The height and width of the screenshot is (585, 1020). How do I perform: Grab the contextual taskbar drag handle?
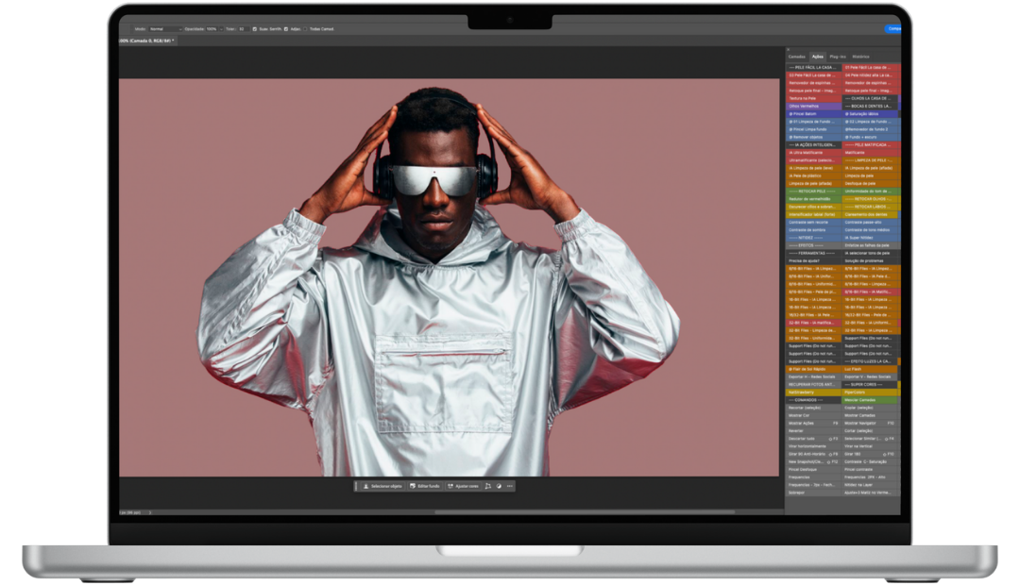coord(356,486)
